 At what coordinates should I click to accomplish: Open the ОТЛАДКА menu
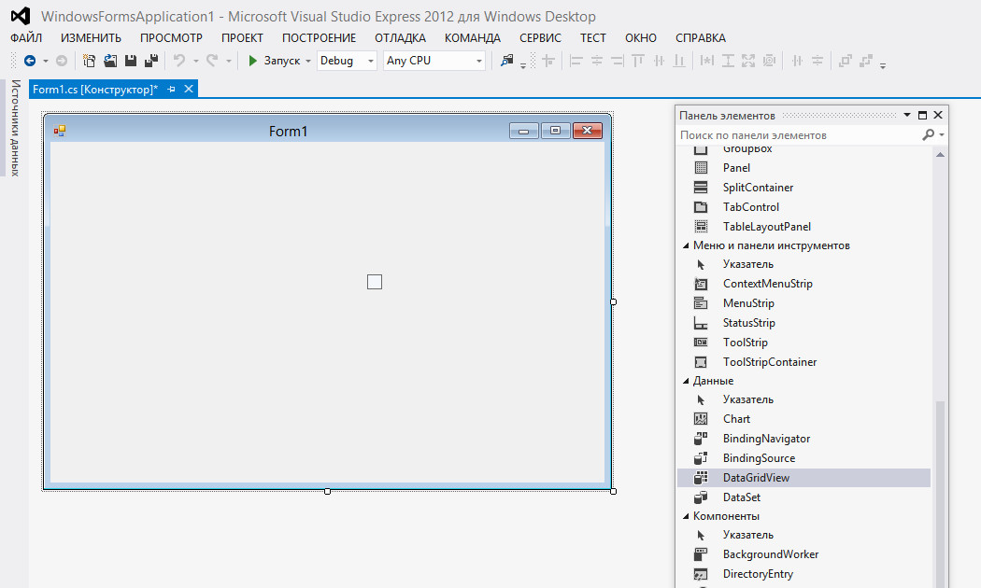(401, 38)
